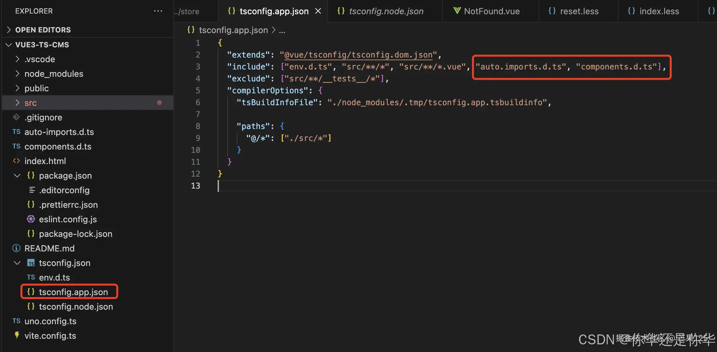The width and height of the screenshot is (717, 352).
Task: Click the TS icon beside auto-imports.d.ts
Action: (16, 132)
